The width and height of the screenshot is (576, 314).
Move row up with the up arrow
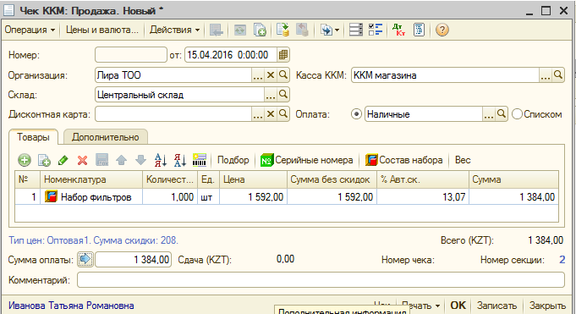[121, 160]
